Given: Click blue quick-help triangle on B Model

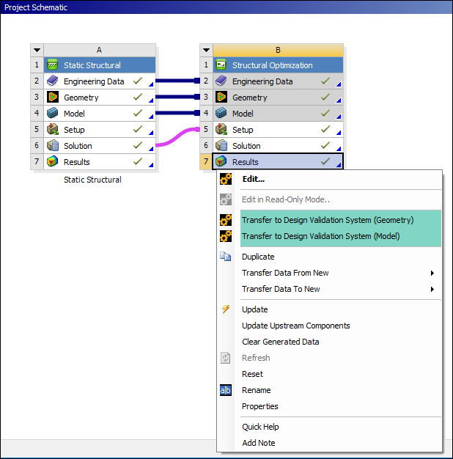Looking at the screenshot, I should (339, 117).
